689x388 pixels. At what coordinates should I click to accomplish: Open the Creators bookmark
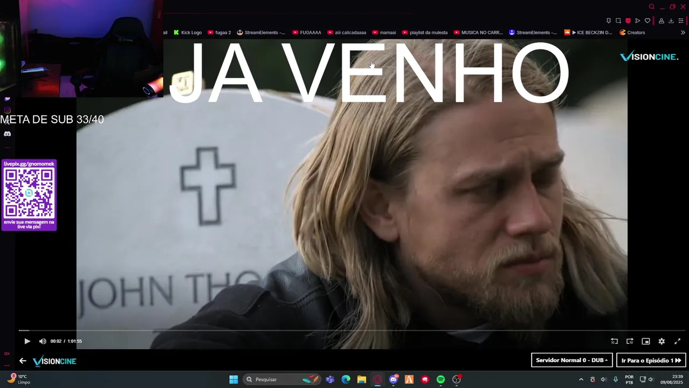point(632,32)
